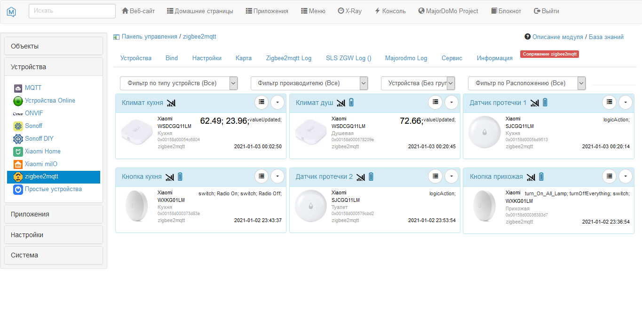Click the MajorDoMo logo at top left
The image size is (642, 312).
11,10
